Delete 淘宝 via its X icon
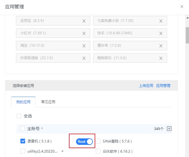 click(x=84, y=46)
